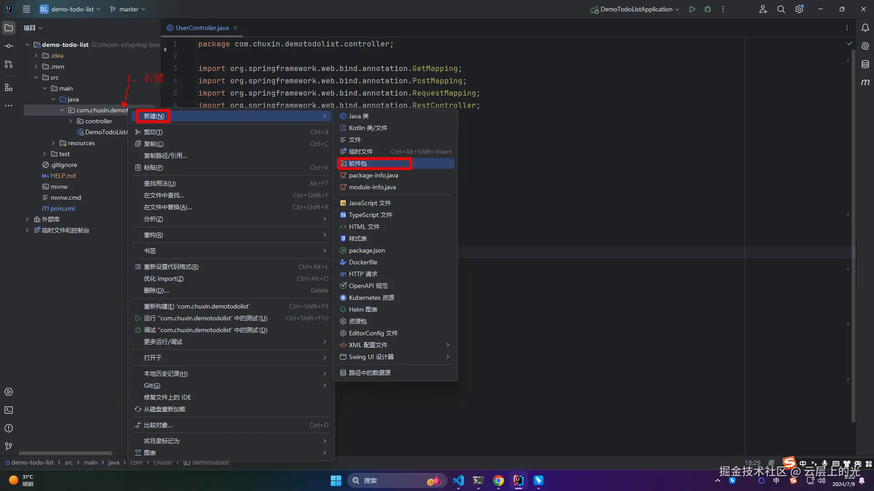Image resolution: width=874 pixels, height=491 pixels.
Task: Open editor tab options menu
Action: pos(847,28)
